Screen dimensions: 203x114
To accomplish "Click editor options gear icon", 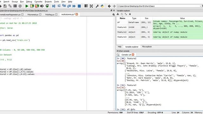I will (114, 15).
